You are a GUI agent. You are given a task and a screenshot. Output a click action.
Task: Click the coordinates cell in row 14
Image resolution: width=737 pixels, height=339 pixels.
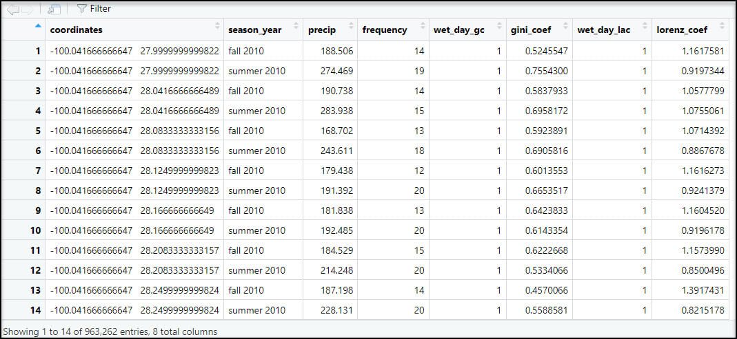[134, 310]
